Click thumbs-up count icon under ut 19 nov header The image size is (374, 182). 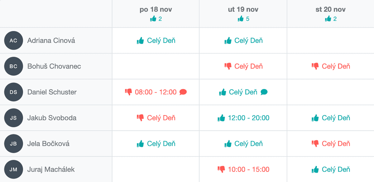[241, 19]
